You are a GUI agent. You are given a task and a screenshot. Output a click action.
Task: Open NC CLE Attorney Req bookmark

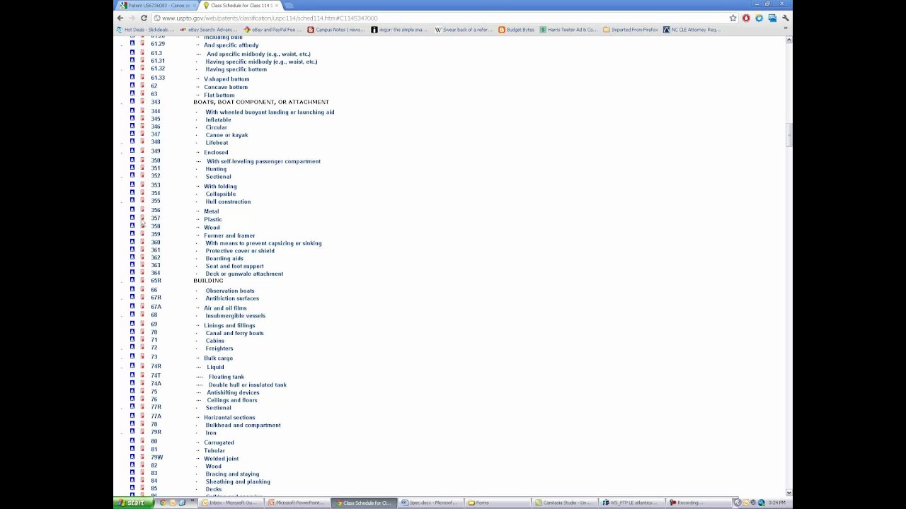click(692, 30)
